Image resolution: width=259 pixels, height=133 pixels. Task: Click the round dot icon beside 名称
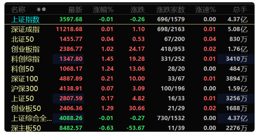pyautogui.click(x=44, y=9)
